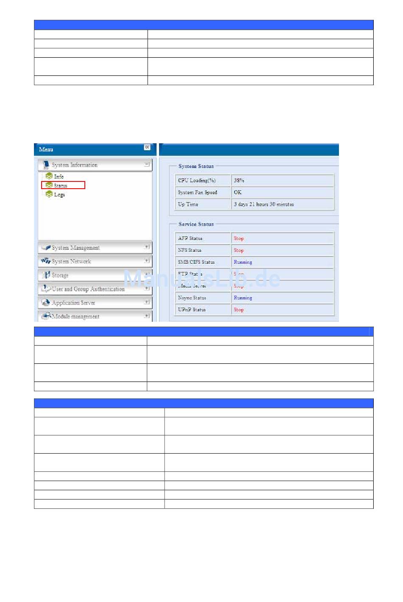Click the '3 days 21 hours 30 minutes' value

coord(264,204)
